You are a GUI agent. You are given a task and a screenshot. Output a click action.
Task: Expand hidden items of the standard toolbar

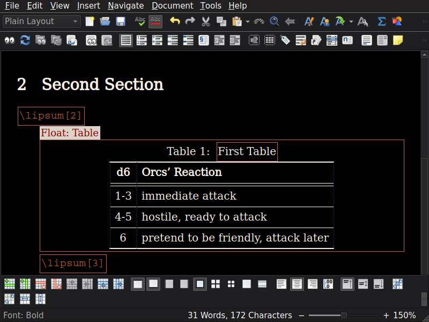pos(425,21)
